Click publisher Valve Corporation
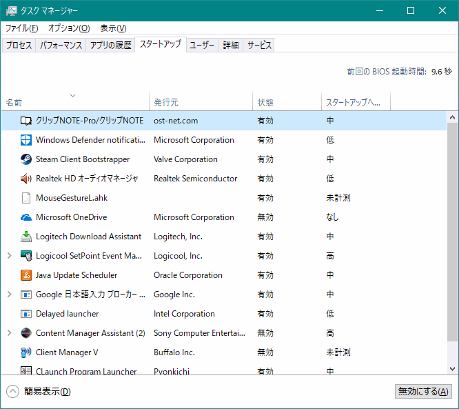The image size is (459, 409). click(185, 159)
